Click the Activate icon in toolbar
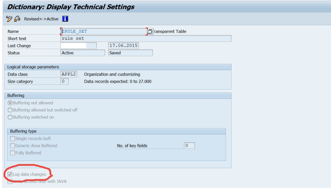This screenshot has width=331, height=188. click(x=17, y=19)
